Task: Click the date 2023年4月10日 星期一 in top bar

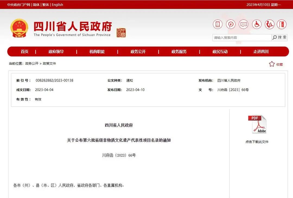Action: (x=264, y=5)
